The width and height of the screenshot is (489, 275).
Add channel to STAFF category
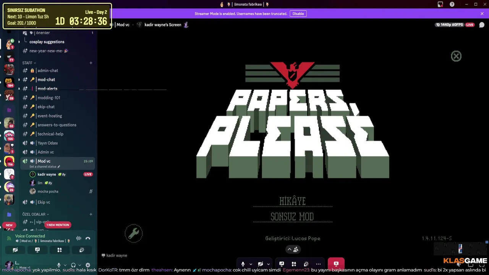91,63
